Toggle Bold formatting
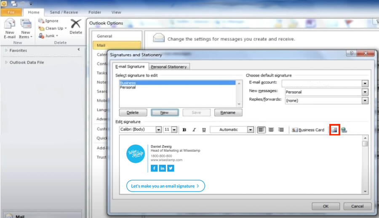 point(184,130)
